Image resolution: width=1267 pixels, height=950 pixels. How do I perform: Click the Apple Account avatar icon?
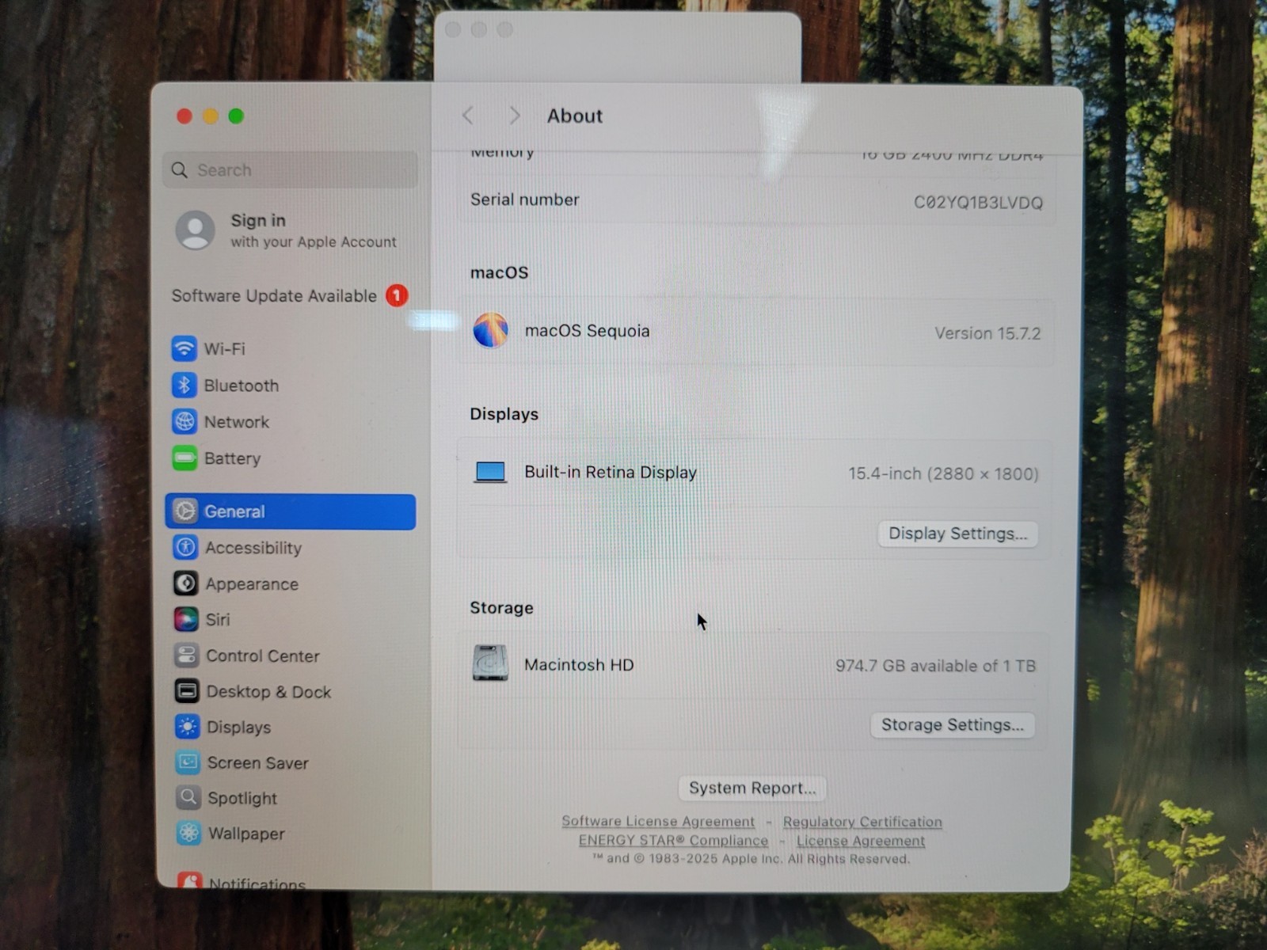195,230
